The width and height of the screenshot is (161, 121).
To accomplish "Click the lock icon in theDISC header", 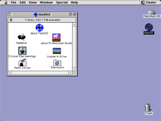I will pyautogui.click(x=11, y=20).
